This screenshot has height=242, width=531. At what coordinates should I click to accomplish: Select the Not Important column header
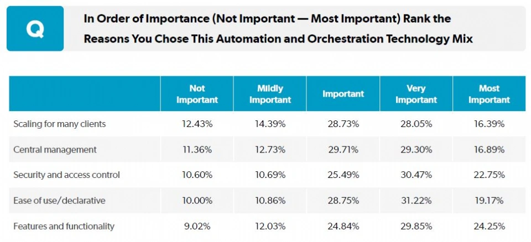197,94
